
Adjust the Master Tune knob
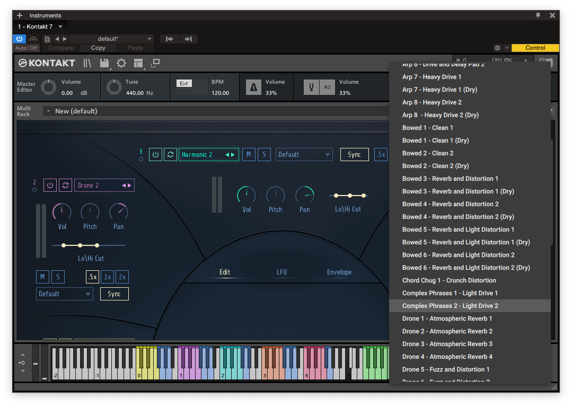coord(114,87)
